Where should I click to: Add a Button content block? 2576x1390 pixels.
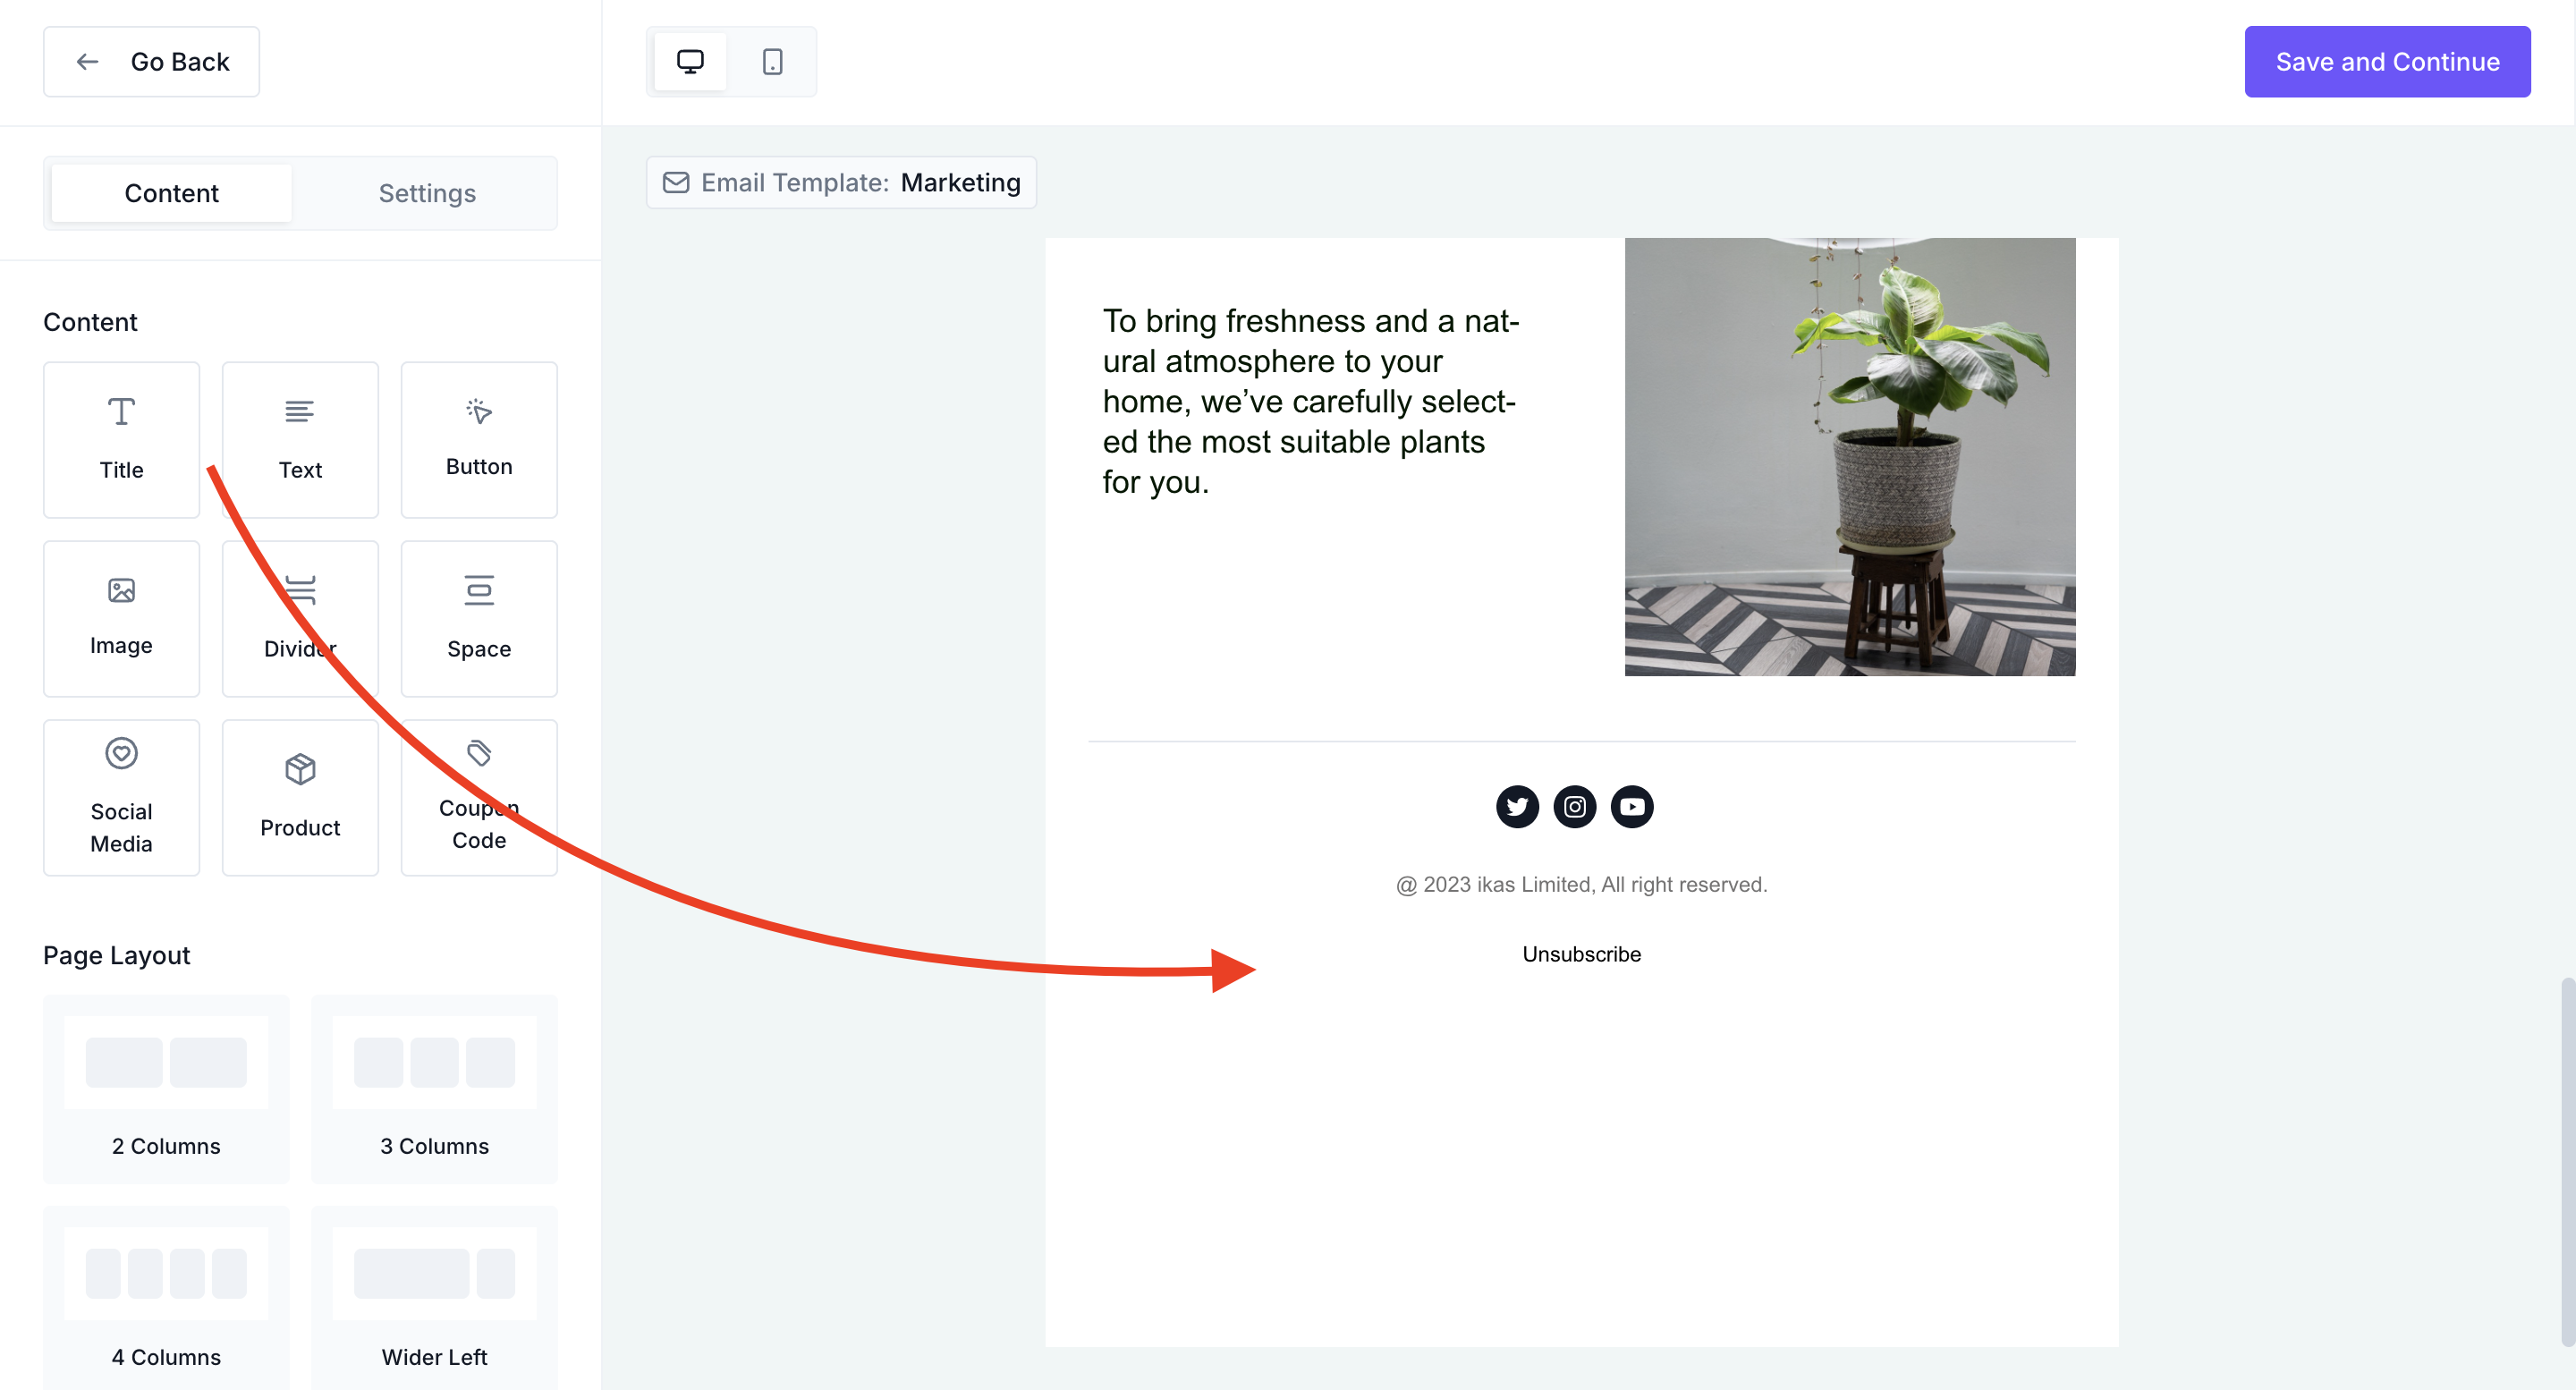[479, 440]
